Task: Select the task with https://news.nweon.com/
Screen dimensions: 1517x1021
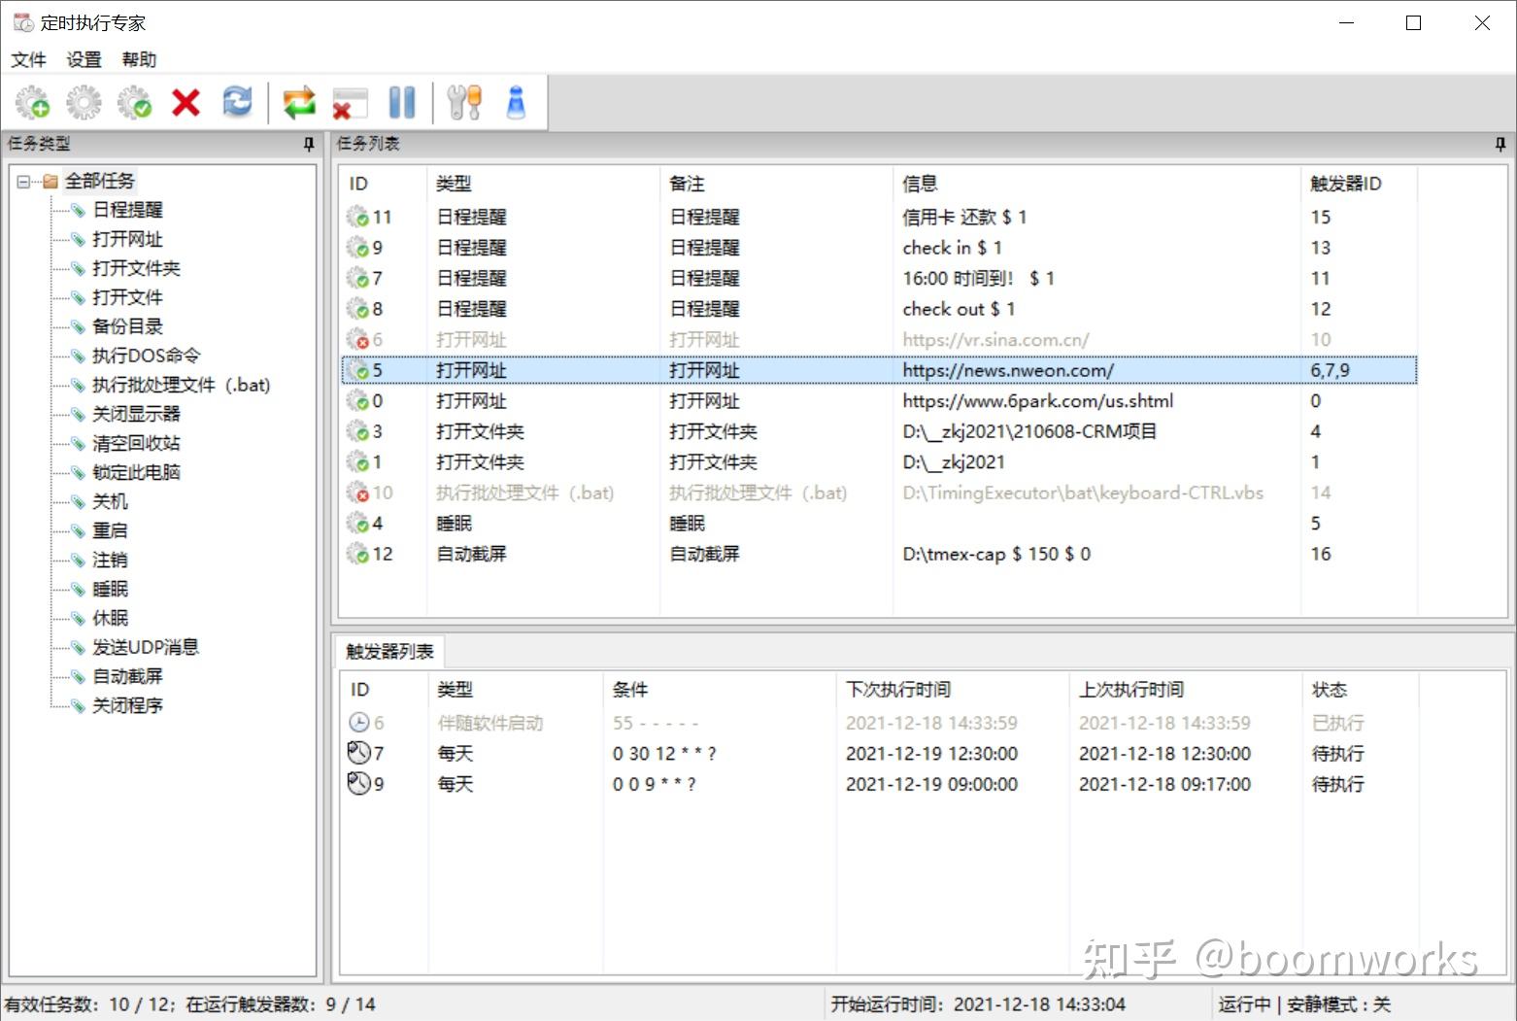Action: tap(879, 370)
